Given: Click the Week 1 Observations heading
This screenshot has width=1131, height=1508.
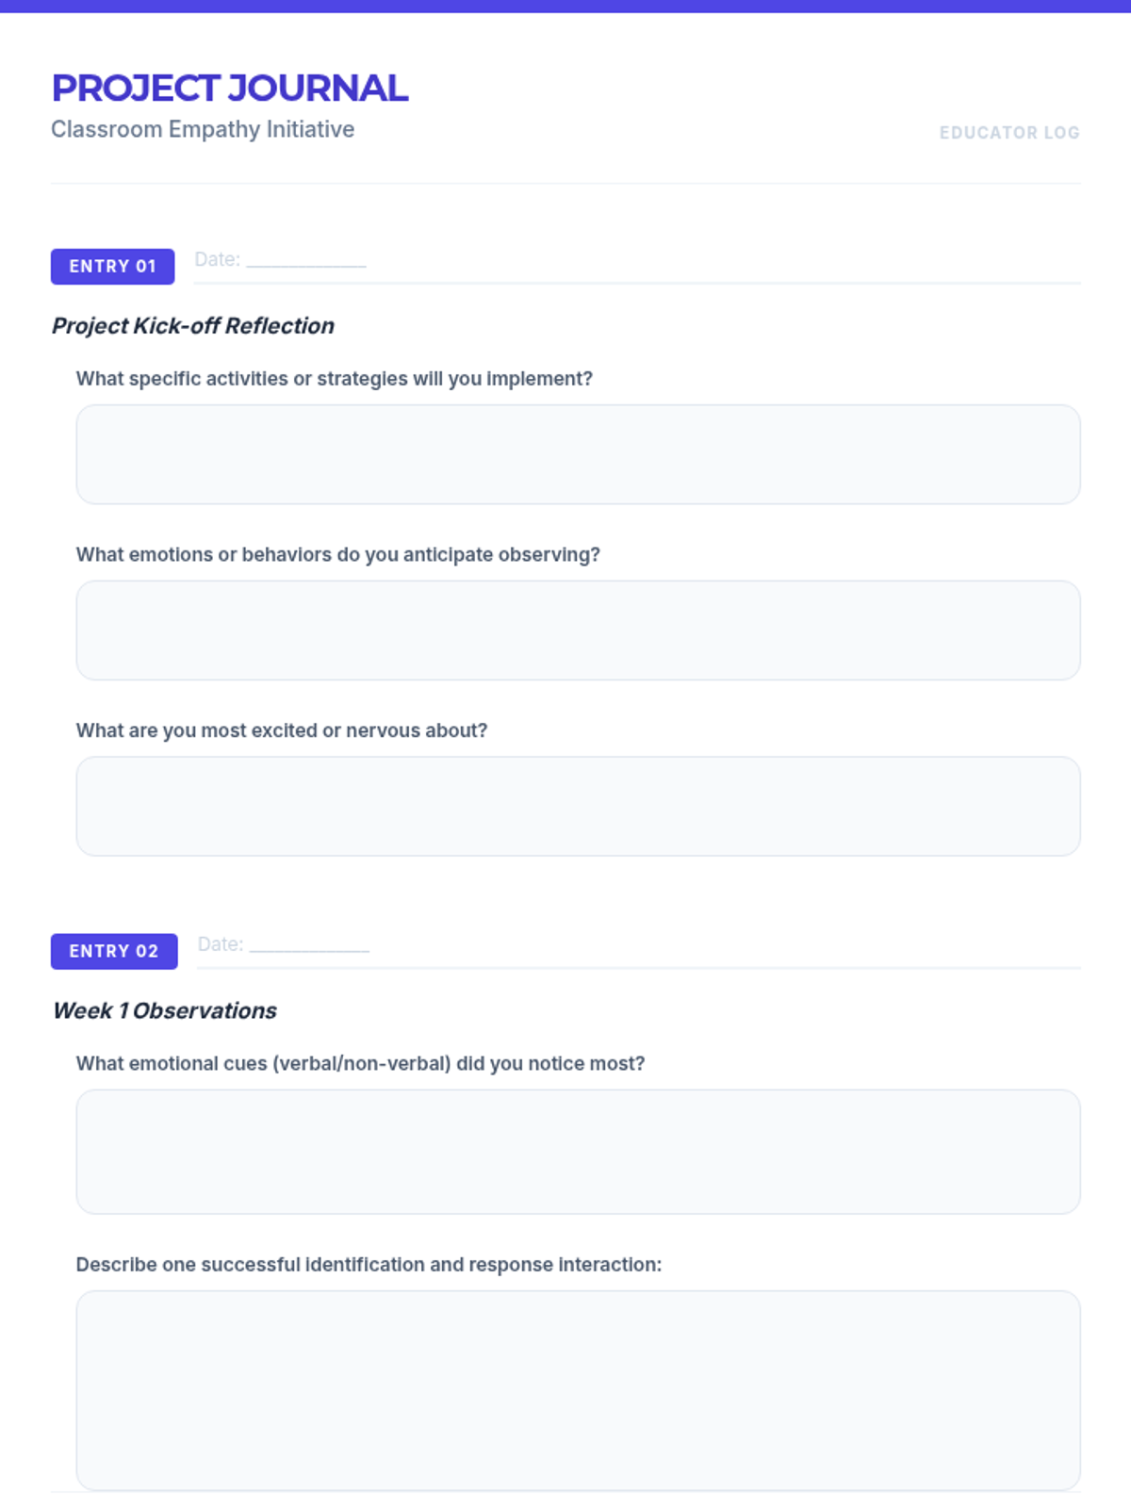Looking at the screenshot, I should coord(165,1010).
